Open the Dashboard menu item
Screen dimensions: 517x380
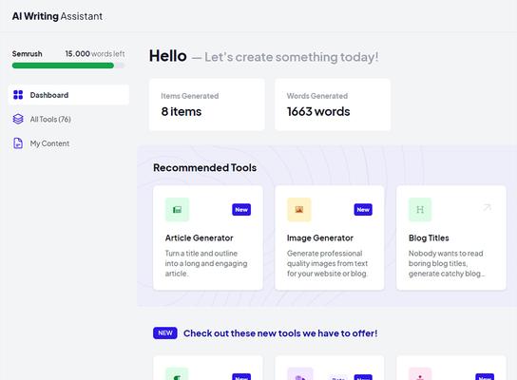(x=68, y=95)
